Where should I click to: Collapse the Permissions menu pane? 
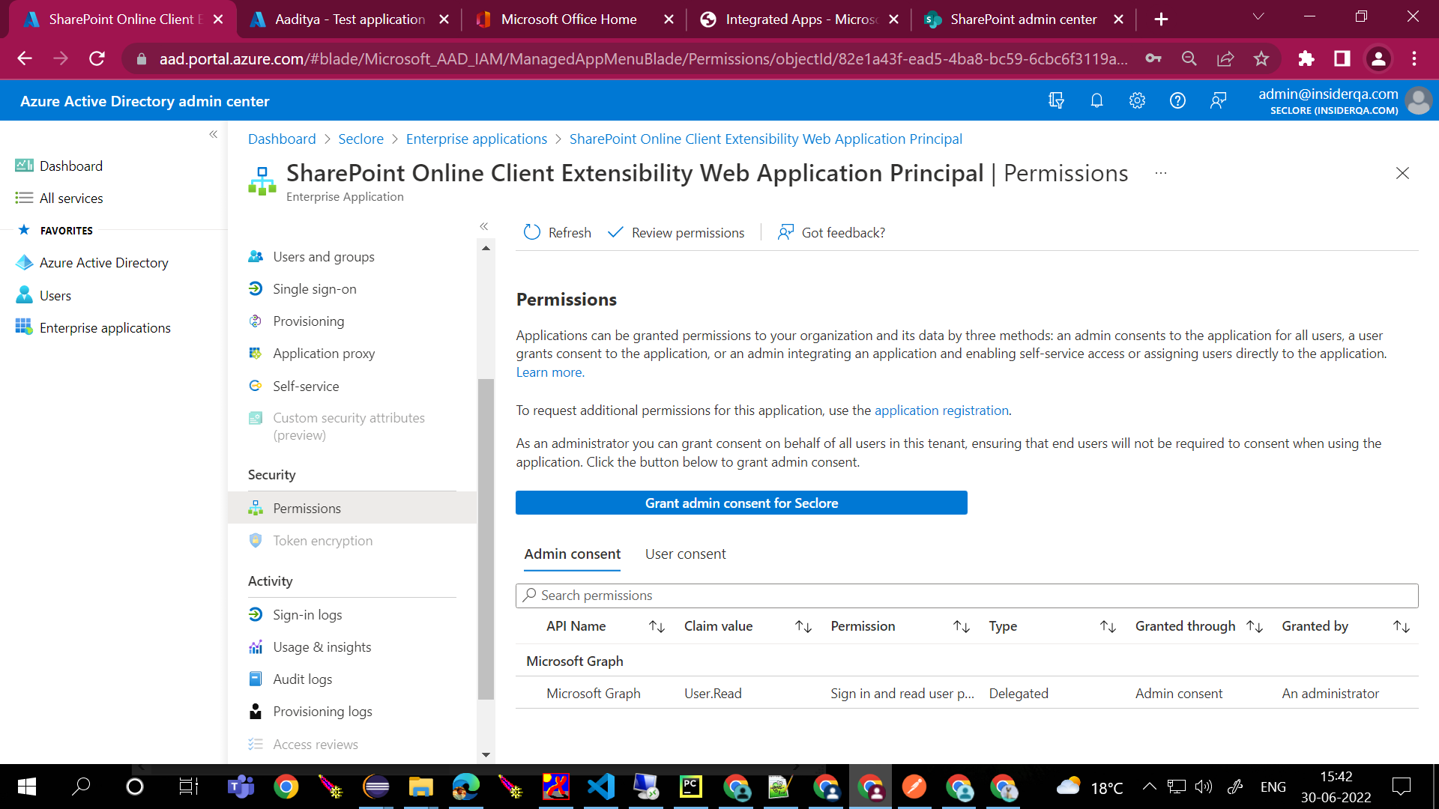484,225
